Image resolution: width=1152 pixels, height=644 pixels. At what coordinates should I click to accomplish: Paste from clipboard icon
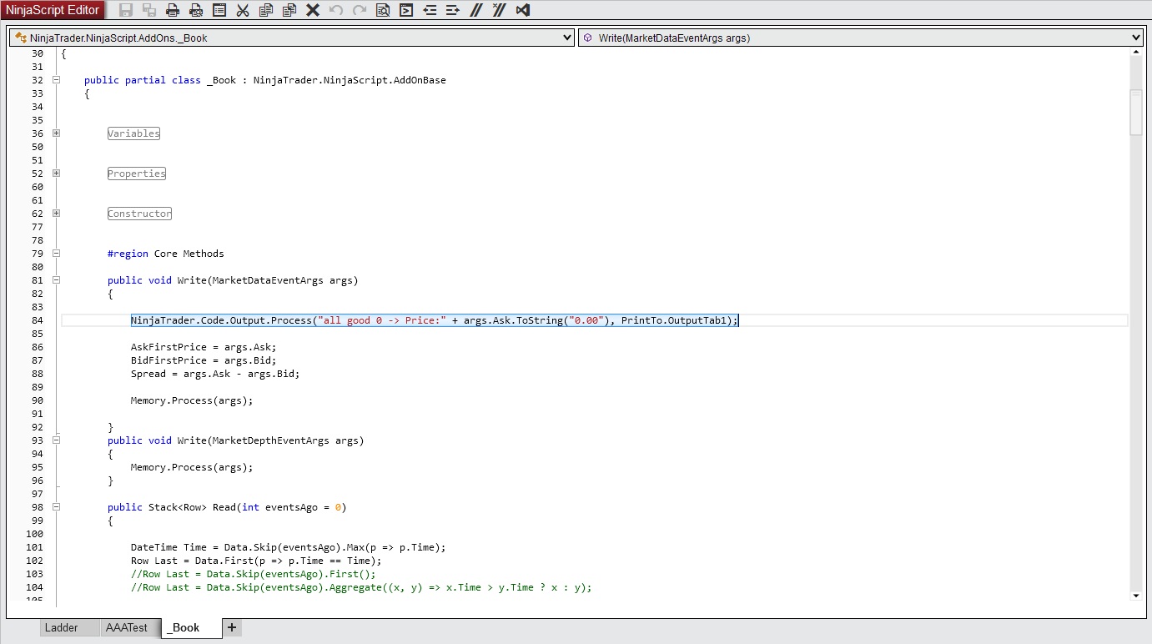point(289,10)
